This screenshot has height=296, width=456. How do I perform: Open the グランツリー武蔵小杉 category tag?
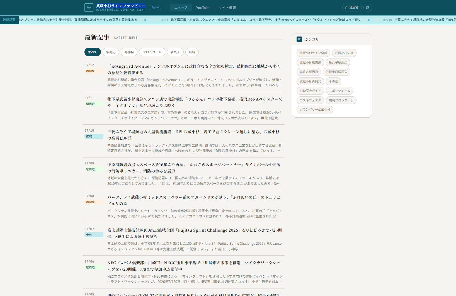pyautogui.click(x=315, y=110)
